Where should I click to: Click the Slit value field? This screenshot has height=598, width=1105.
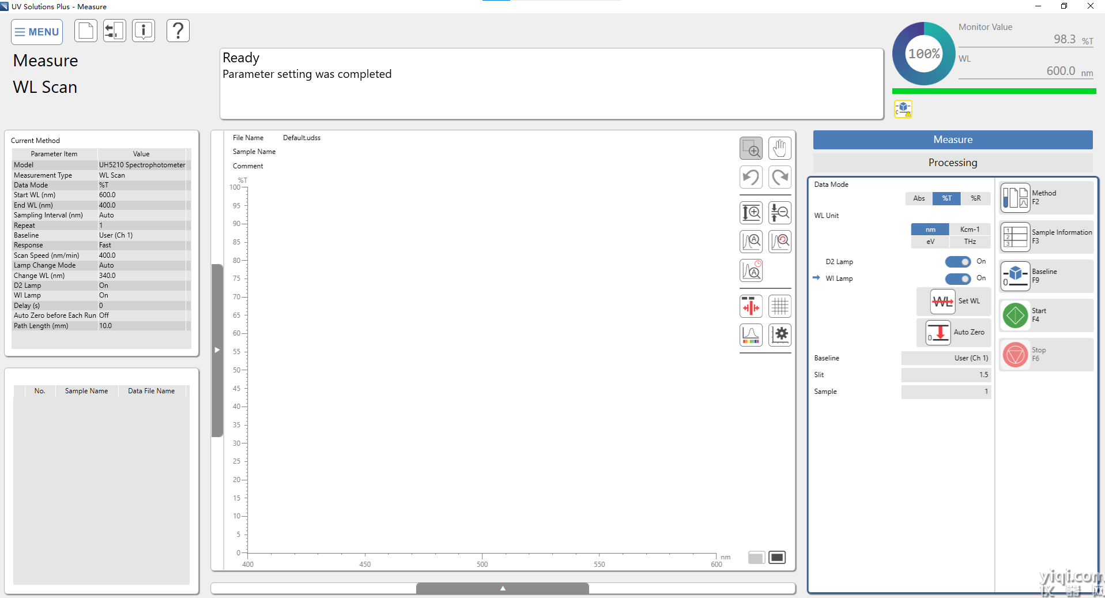tap(946, 375)
